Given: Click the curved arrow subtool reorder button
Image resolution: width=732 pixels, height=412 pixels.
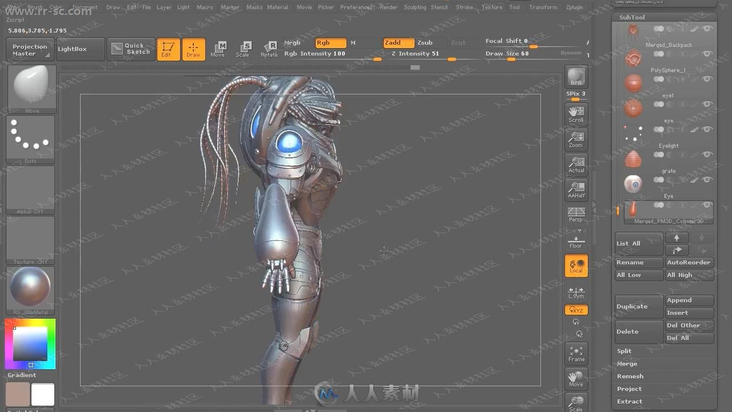Looking at the screenshot, I should tap(677, 250).
